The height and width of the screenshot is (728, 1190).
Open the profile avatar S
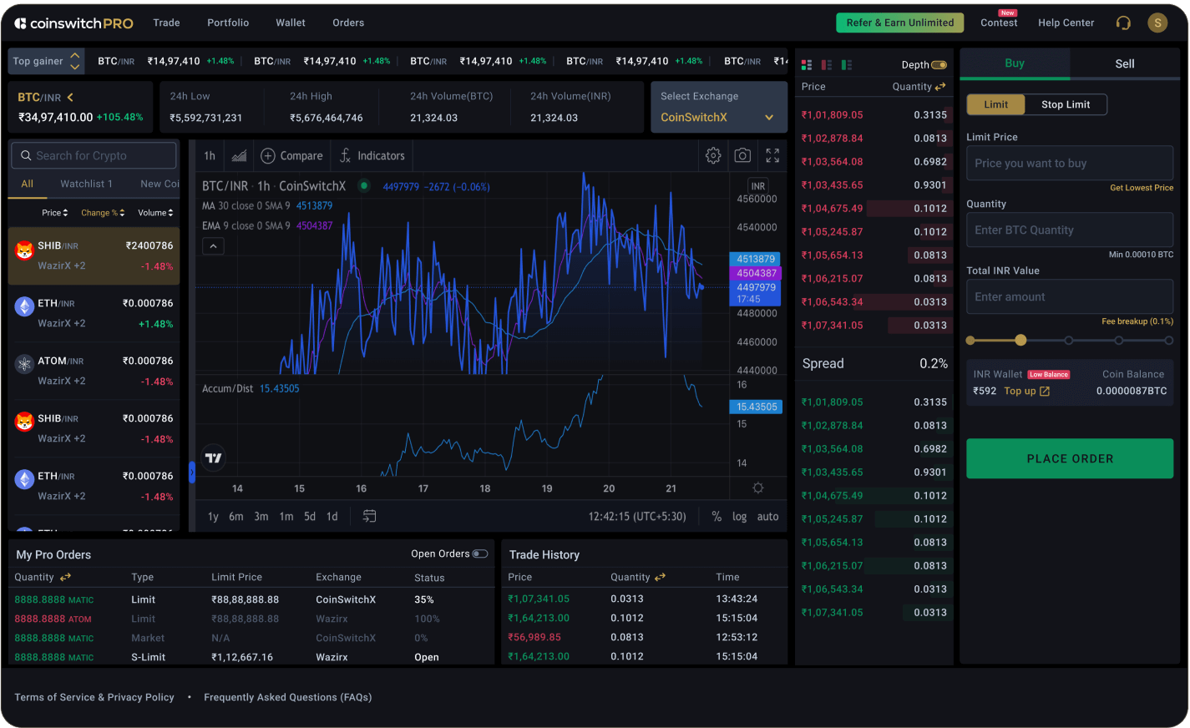(x=1157, y=23)
